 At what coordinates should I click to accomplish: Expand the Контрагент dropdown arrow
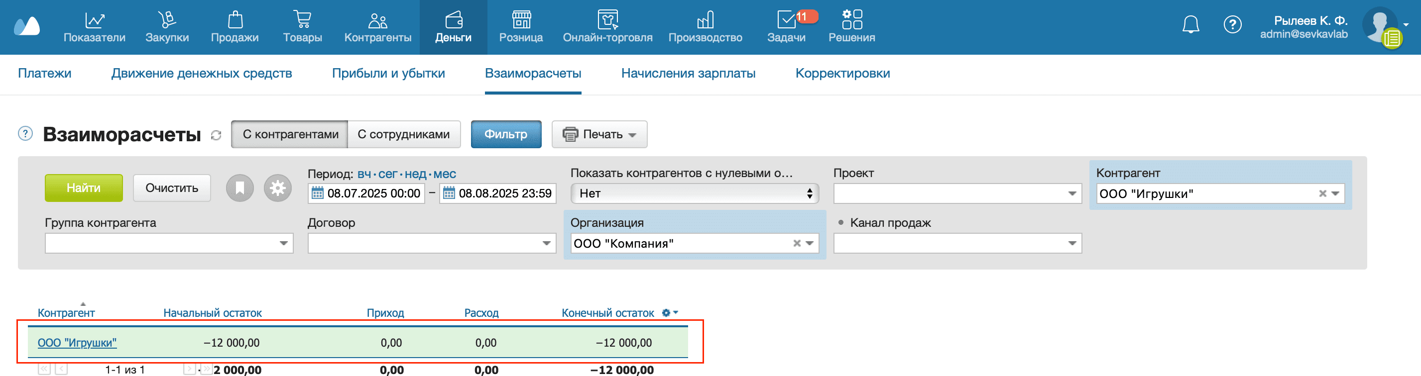point(1335,193)
